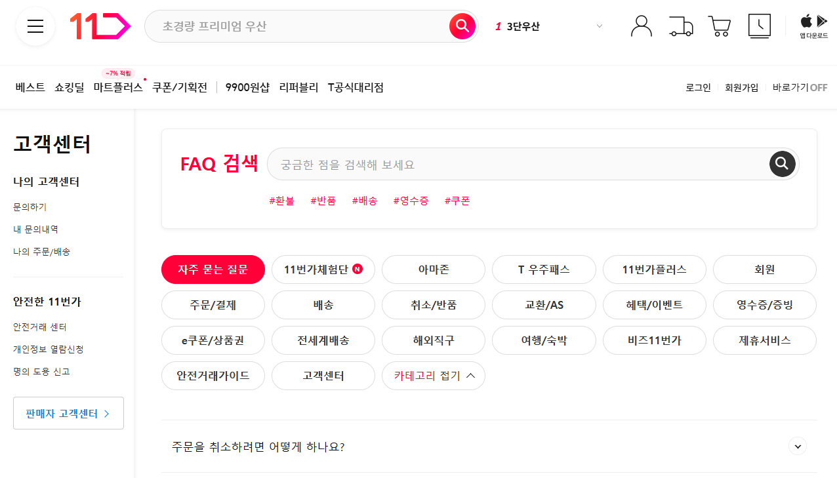Click the app download store icons
The image size is (837, 478).
(813, 26)
